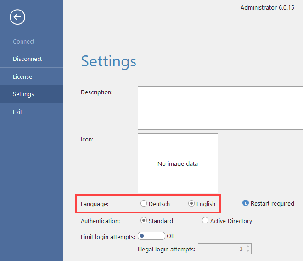The height and width of the screenshot is (261, 303).
Task: Open the License page
Action: (22, 77)
